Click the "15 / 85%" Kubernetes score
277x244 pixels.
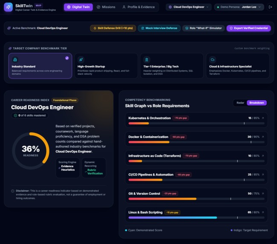[254, 118]
